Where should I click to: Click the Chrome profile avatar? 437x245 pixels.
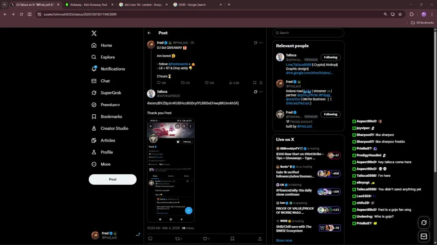click(x=424, y=14)
